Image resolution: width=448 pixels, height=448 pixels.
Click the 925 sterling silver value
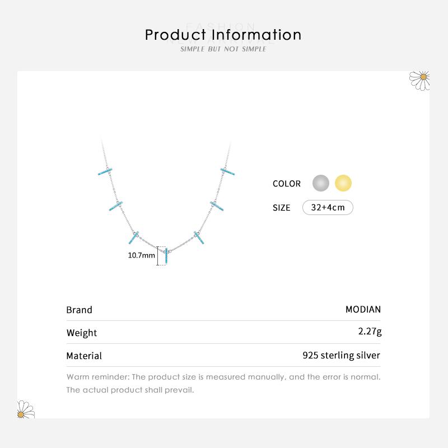point(341,355)
